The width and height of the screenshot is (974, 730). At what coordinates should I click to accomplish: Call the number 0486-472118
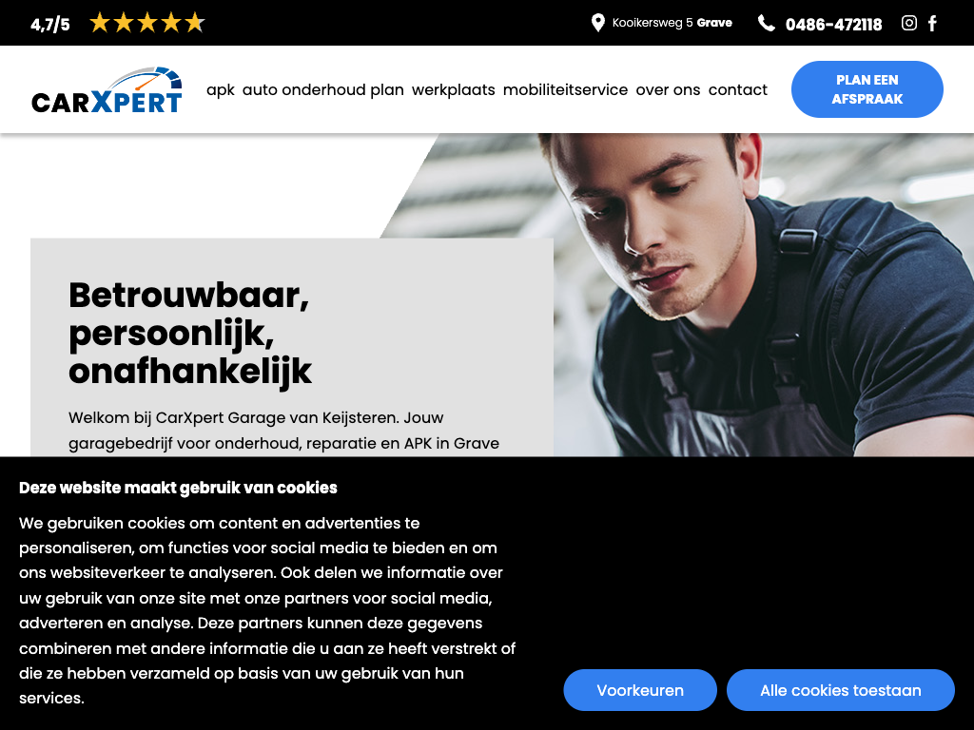[833, 24]
